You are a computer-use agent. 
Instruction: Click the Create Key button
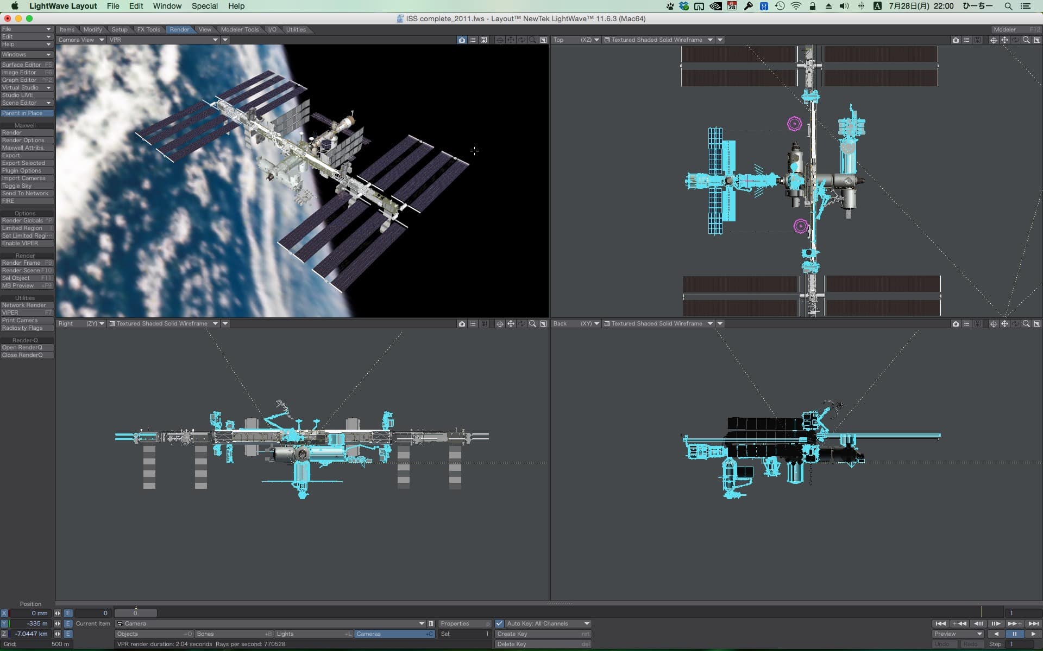tap(542, 634)
